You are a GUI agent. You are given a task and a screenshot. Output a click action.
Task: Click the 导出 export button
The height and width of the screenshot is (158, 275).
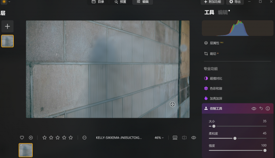[x=235, y=2]
